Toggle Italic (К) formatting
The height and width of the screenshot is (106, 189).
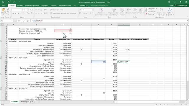(16, 13)
